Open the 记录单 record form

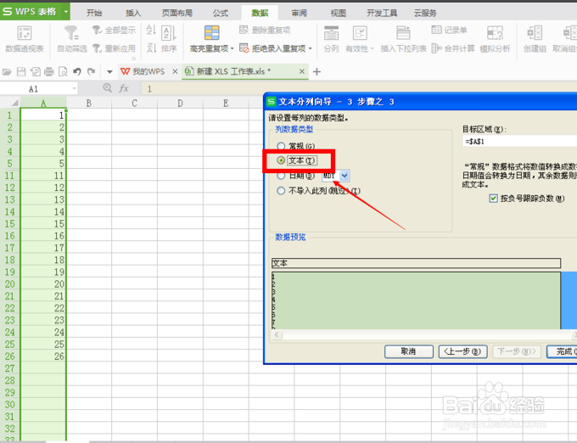[449, 31]
